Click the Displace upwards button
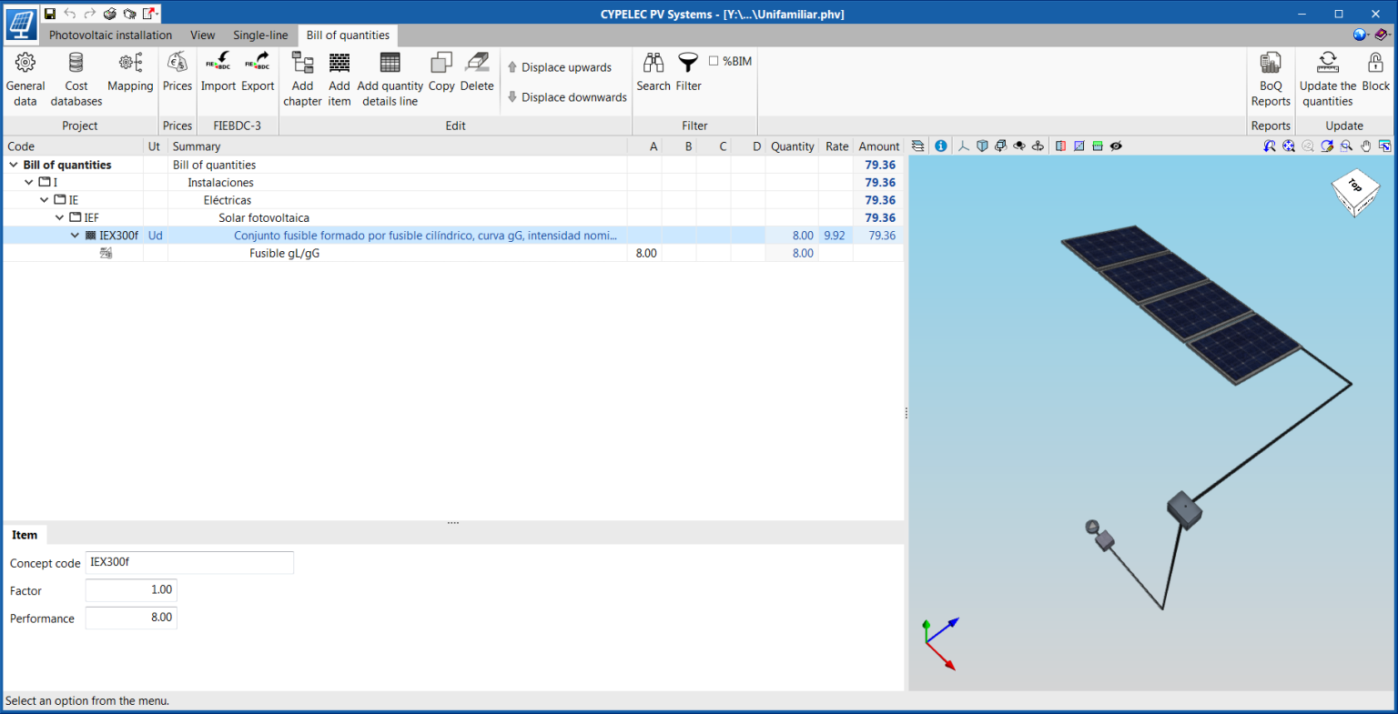Screen dimensions: 1398x714 click(x=564, y=66)
